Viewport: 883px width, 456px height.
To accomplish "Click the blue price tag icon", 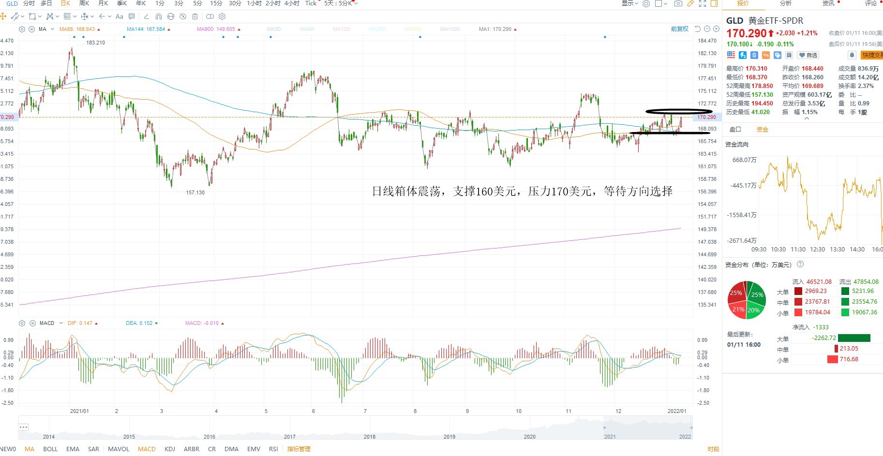I will click(778, 55).
